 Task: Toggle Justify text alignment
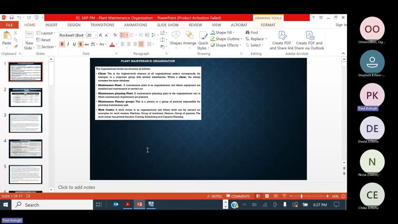(x=141, y=44)
